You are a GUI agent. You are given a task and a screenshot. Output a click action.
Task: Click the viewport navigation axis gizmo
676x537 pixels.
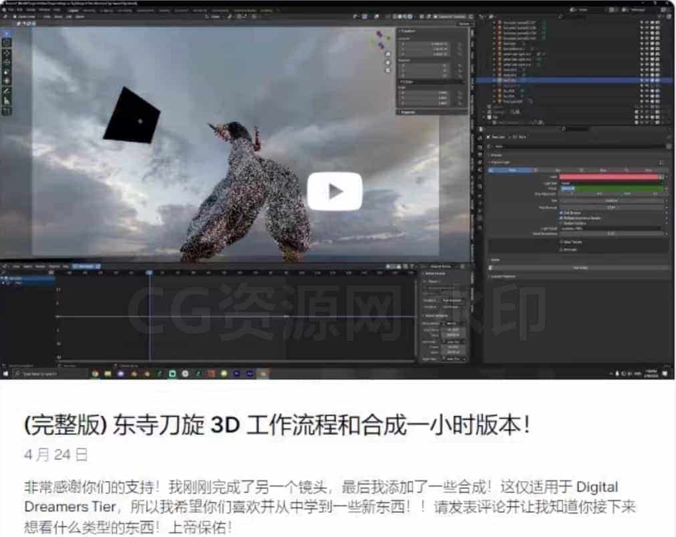381,39
